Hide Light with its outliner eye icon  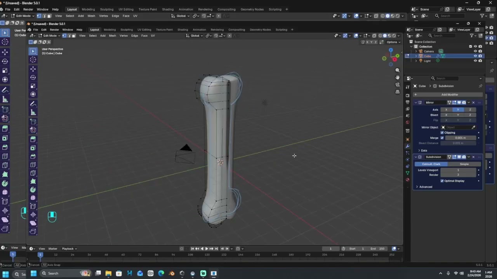(475, 61)
